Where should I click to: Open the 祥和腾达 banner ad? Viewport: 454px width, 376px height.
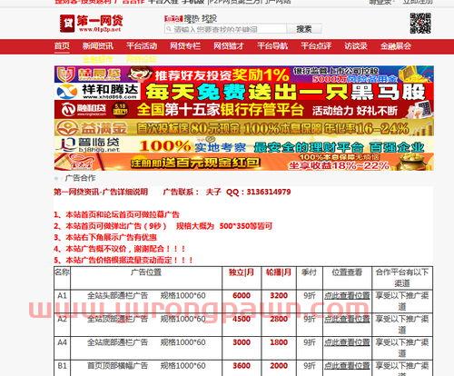click(x=244, y=92)
